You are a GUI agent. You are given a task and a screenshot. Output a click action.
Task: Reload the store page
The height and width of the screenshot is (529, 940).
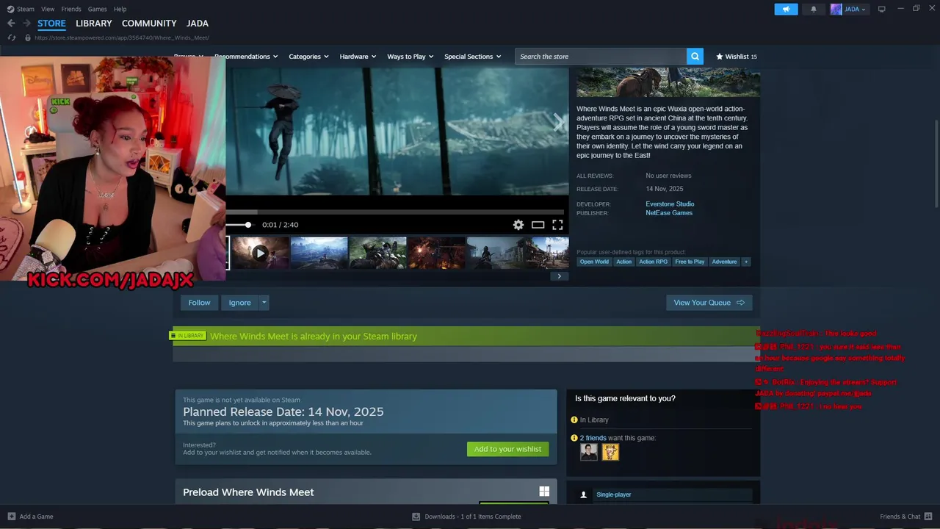coord(11,37)
